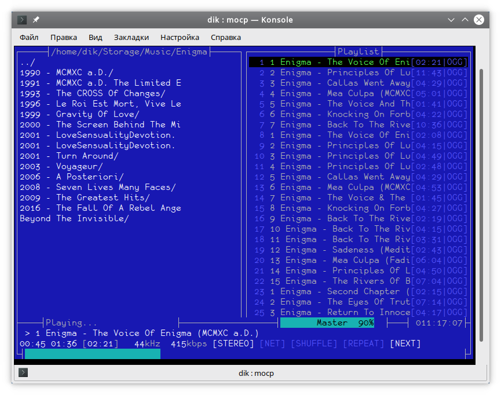Open the Настройка menu
This screenshot has height=395, width=501.
click(180, 38)
